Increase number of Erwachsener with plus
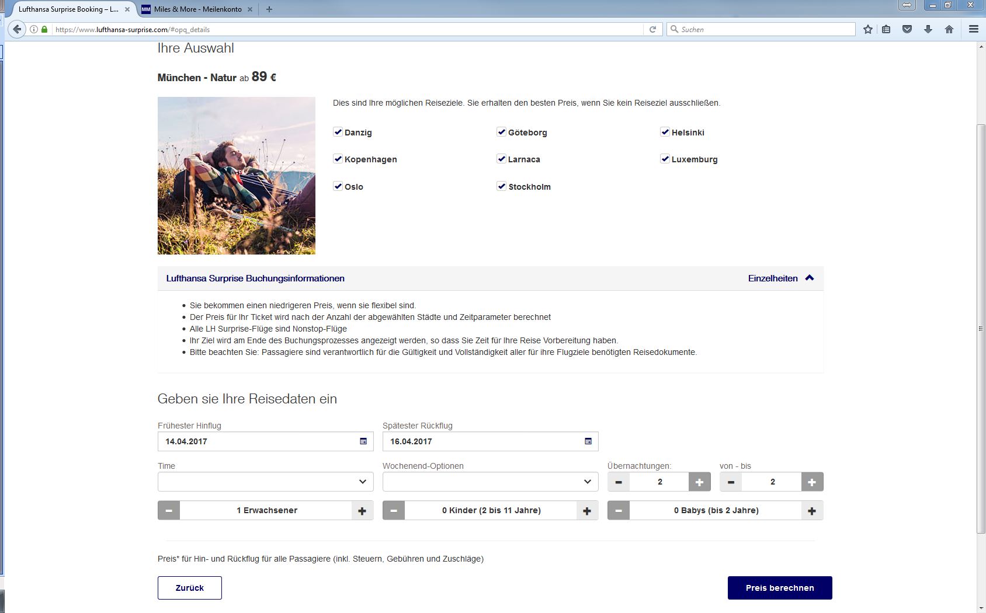Screen dimensions: 986x613 [x=362, y=511]
